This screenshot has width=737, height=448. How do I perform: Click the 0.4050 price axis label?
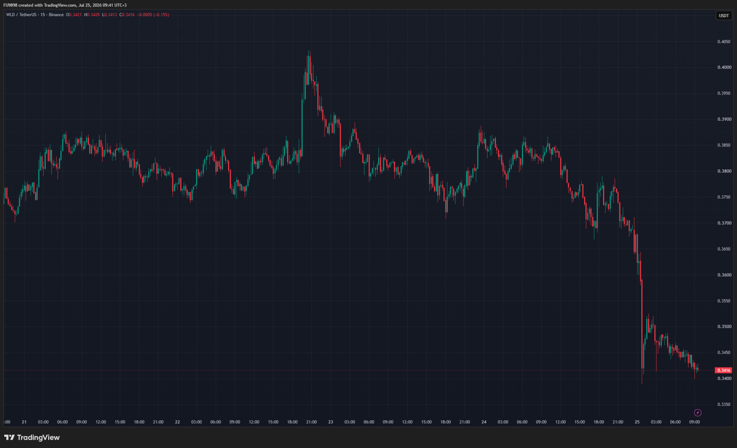coord(724,42)
